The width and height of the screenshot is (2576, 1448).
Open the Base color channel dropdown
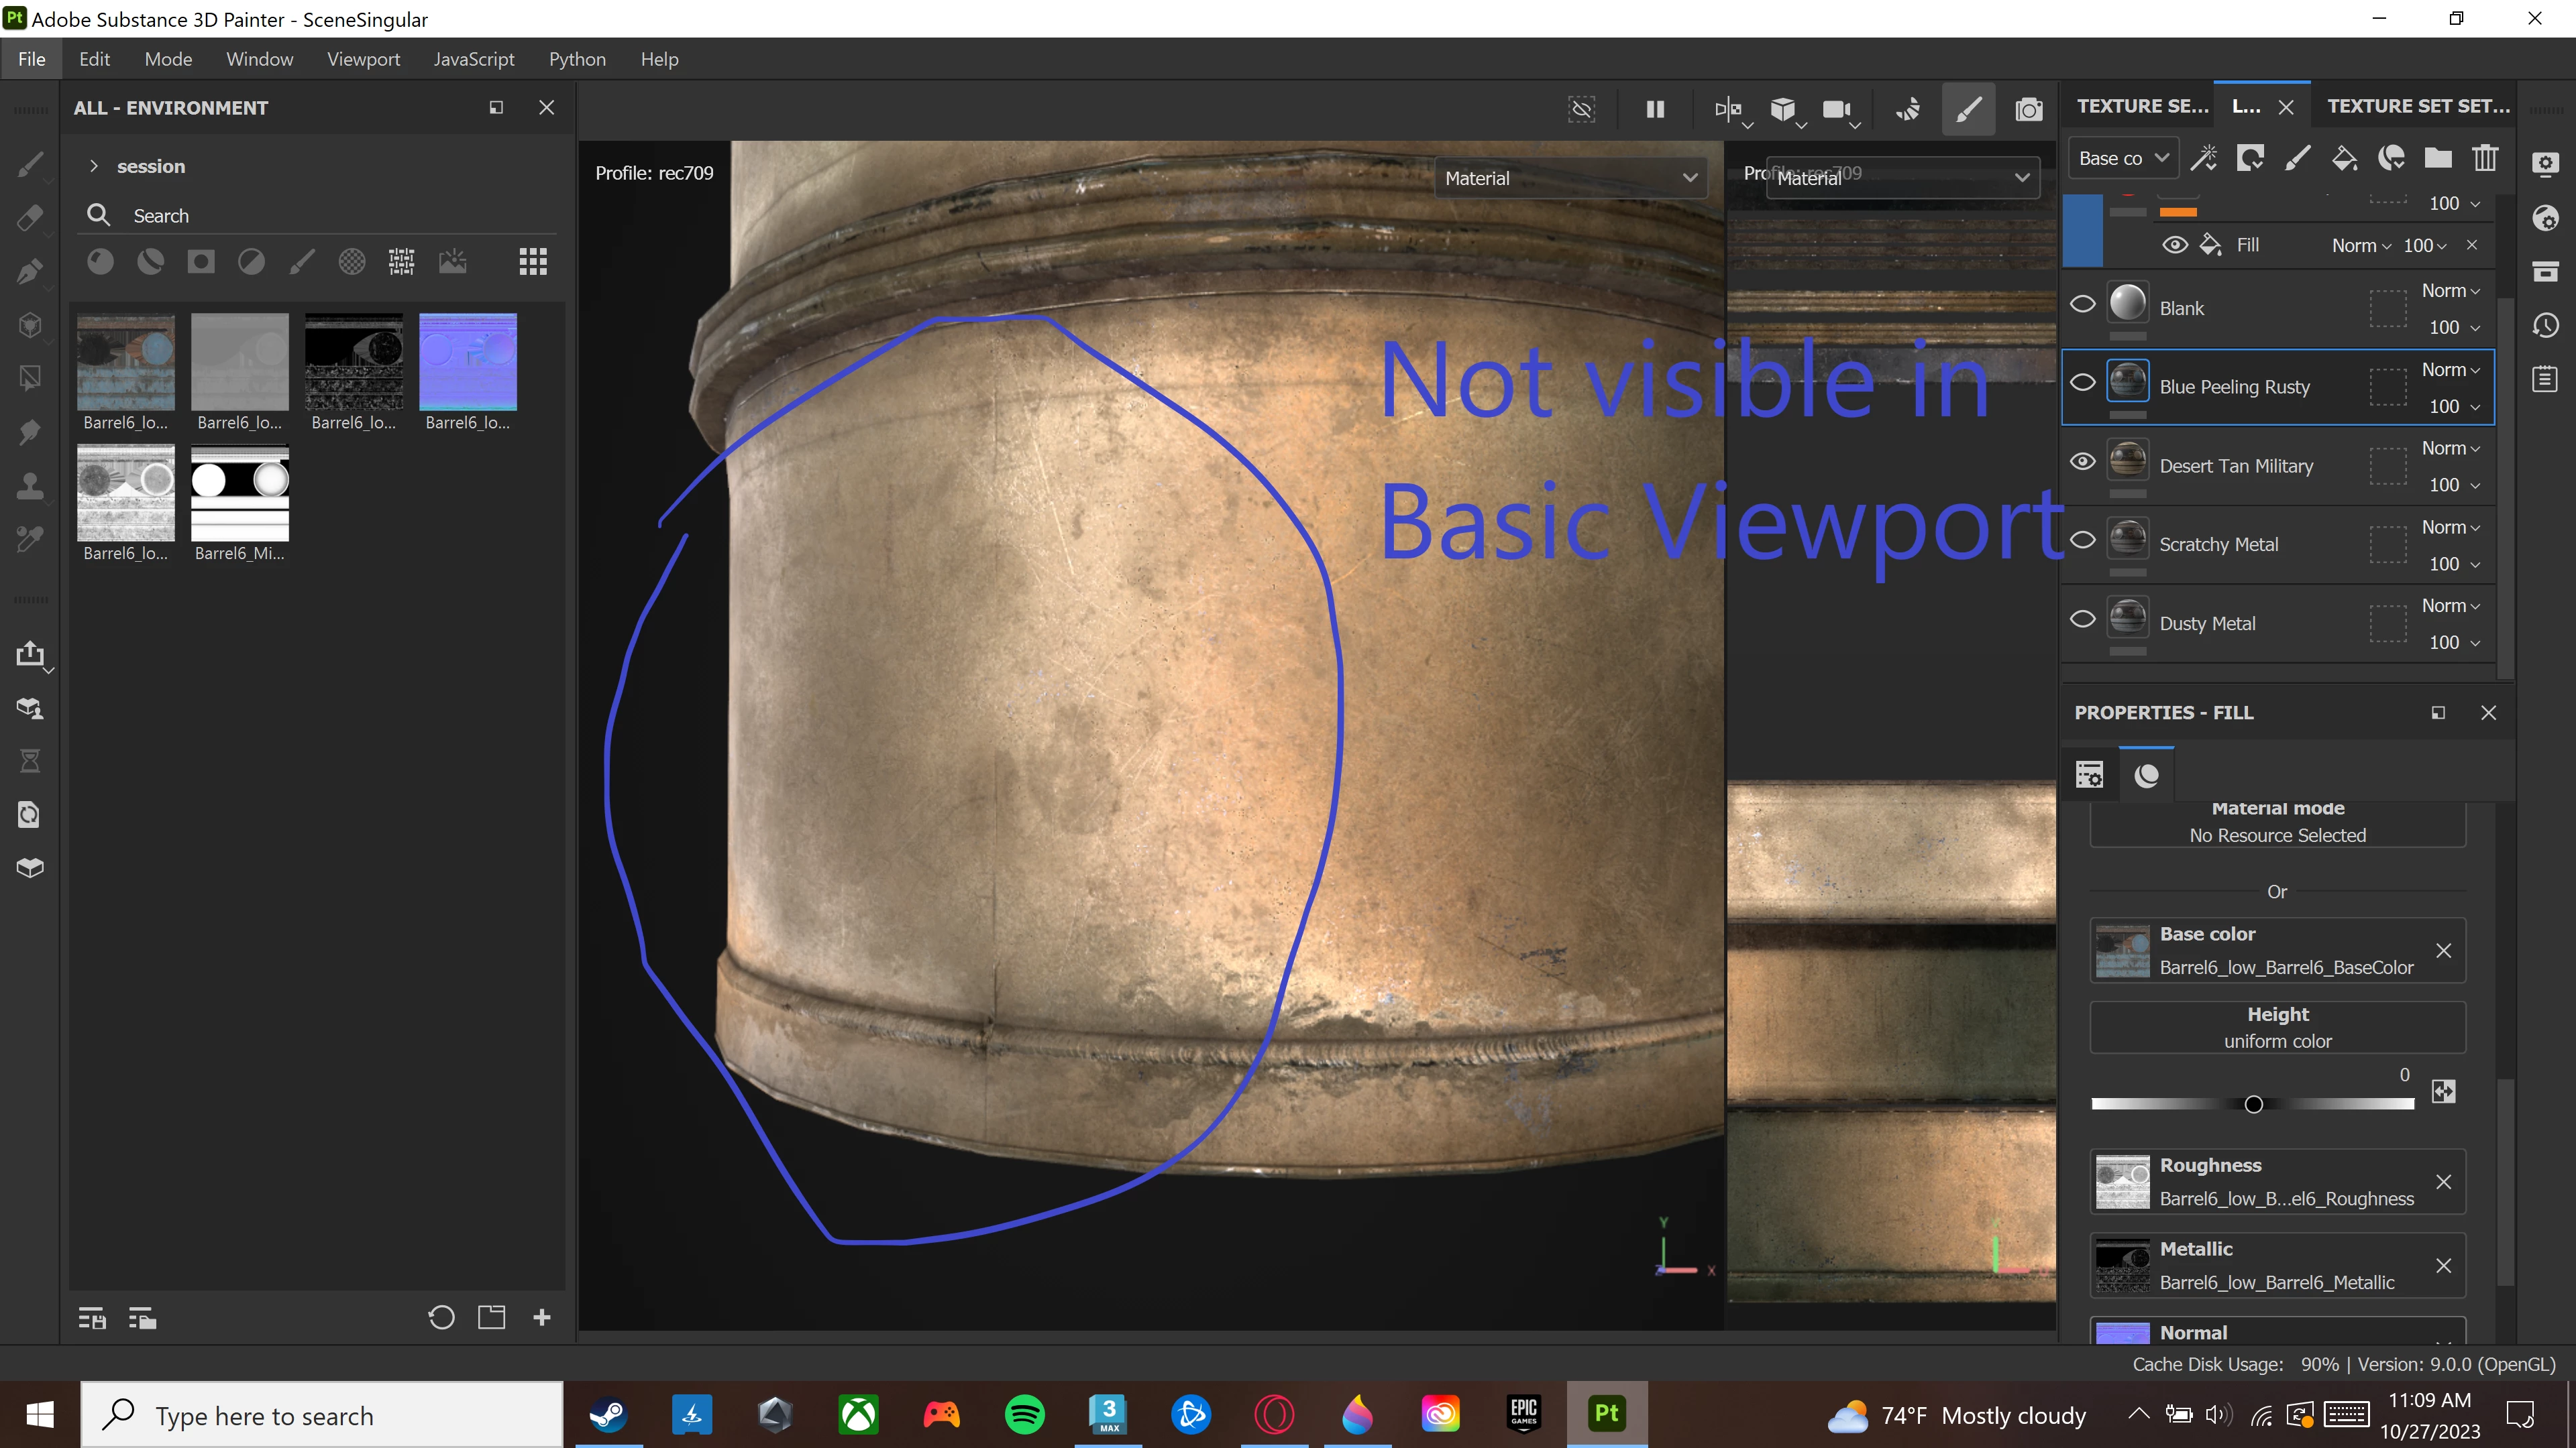(x=2122, y=158)
